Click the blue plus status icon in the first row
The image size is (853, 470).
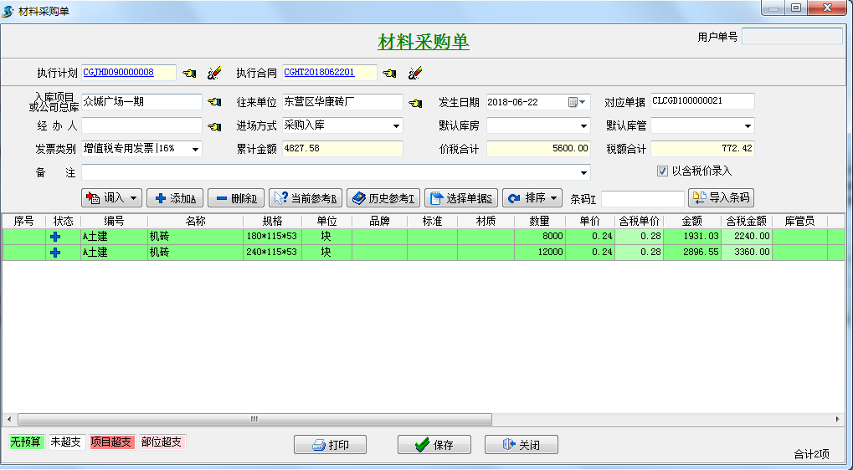[55, 237]
